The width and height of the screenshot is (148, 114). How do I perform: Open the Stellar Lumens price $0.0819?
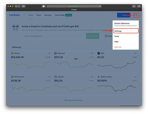(102, 81)
